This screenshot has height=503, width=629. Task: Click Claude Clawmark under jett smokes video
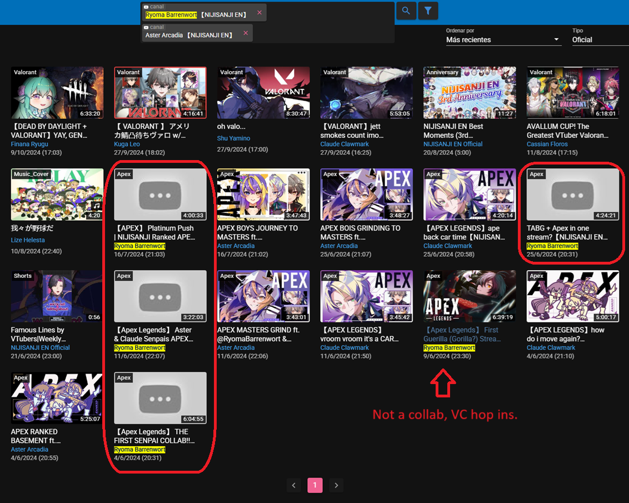point(344,144)
